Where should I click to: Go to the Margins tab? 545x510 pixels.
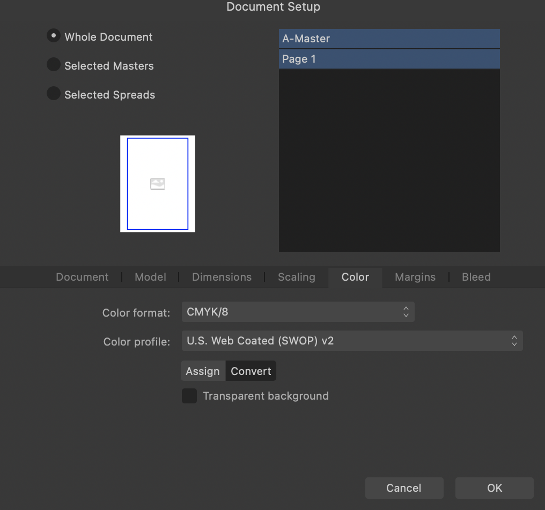click(415, 277)
